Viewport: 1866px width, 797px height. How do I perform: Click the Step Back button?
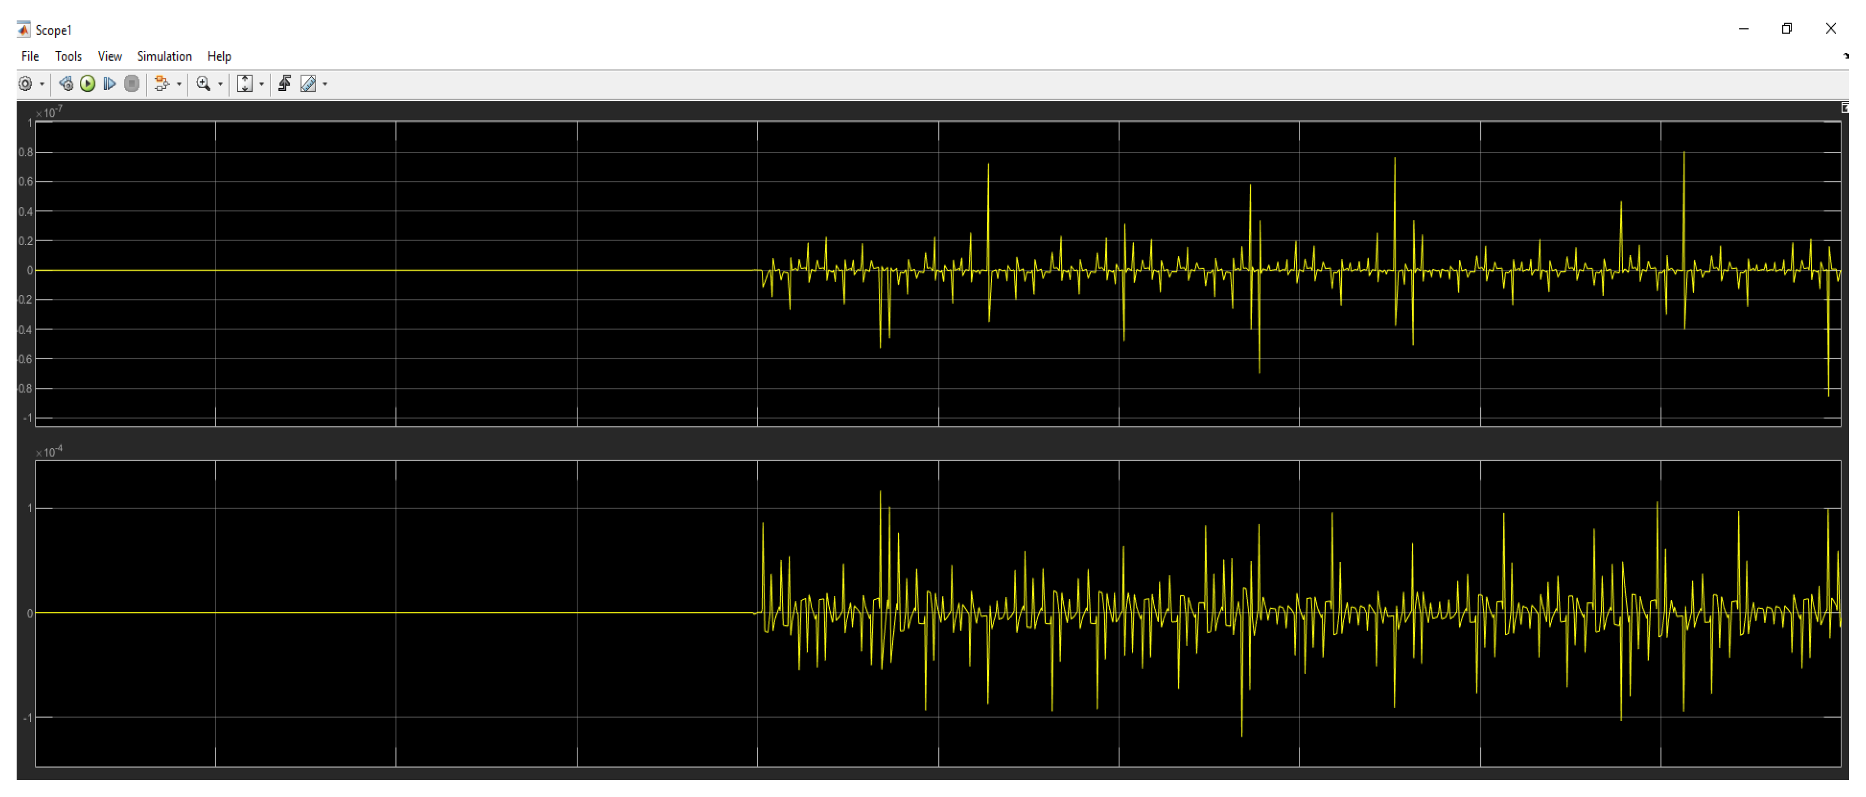point(66,84)
